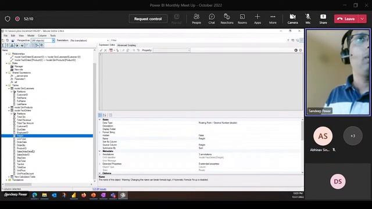Click the alphabetical sort icon in property grid
Screen dimensions: 372x209
tap(105, 115)
